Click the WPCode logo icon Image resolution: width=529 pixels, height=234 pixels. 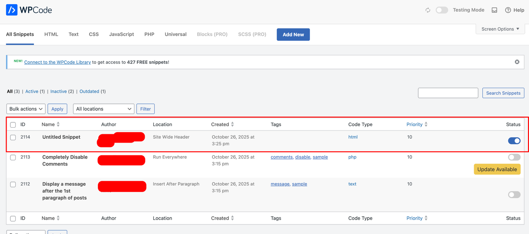tap(12, 10)
